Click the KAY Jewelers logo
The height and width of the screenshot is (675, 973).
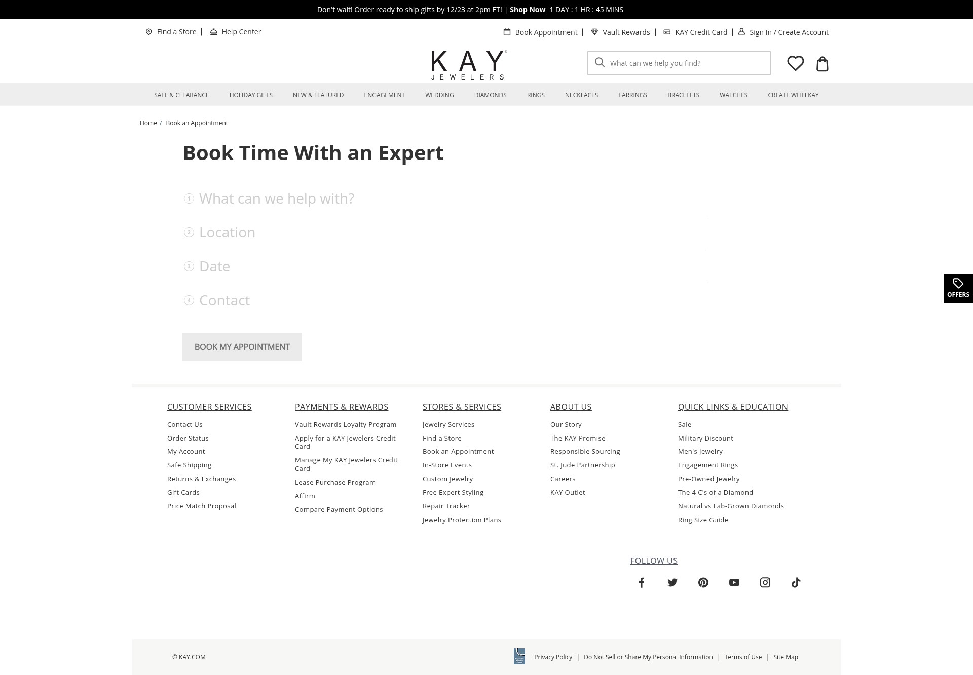[x=469, y=65]
